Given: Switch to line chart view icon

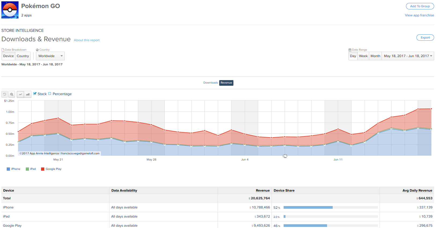Looking at the screenshot, I should tap(20, 94).
